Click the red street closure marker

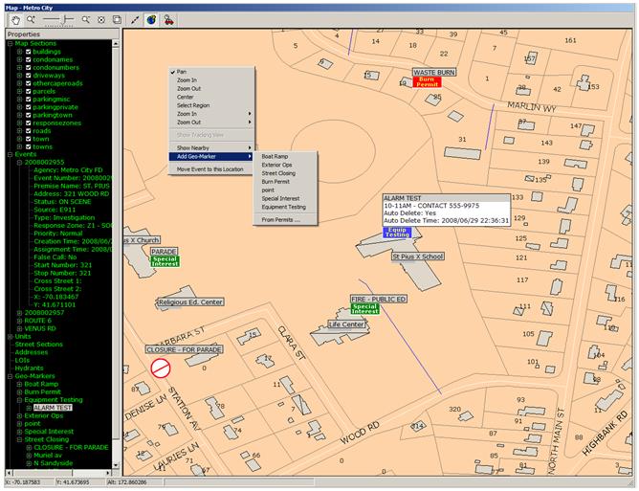(x=161, y=368)
